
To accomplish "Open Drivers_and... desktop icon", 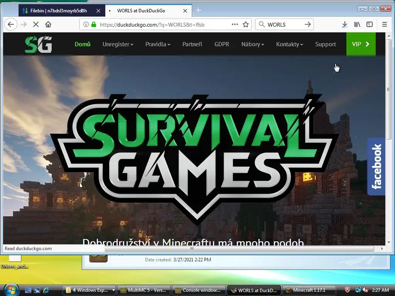I will pyautogui.click(x=15, y=262).
